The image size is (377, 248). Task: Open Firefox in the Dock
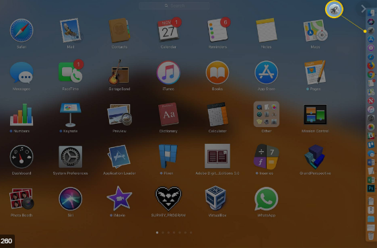coord(371,66)
